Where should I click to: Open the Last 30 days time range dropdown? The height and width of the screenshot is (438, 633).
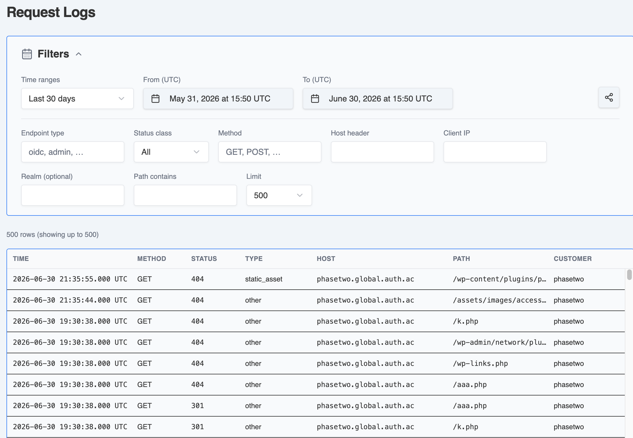pyautogui.click(x=77, y=99)
